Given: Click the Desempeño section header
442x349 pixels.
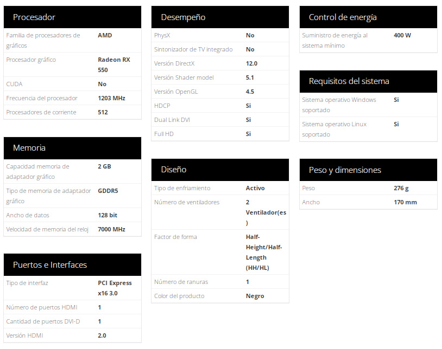Looking at the screenshot, I should (220, 17).
